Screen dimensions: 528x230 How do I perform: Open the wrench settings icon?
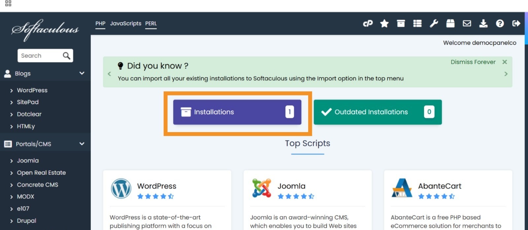434,23
